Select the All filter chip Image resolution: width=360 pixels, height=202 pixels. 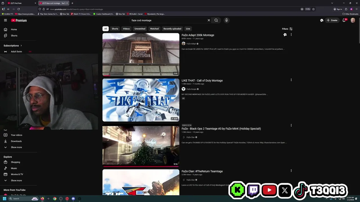[x=105, y=29]
